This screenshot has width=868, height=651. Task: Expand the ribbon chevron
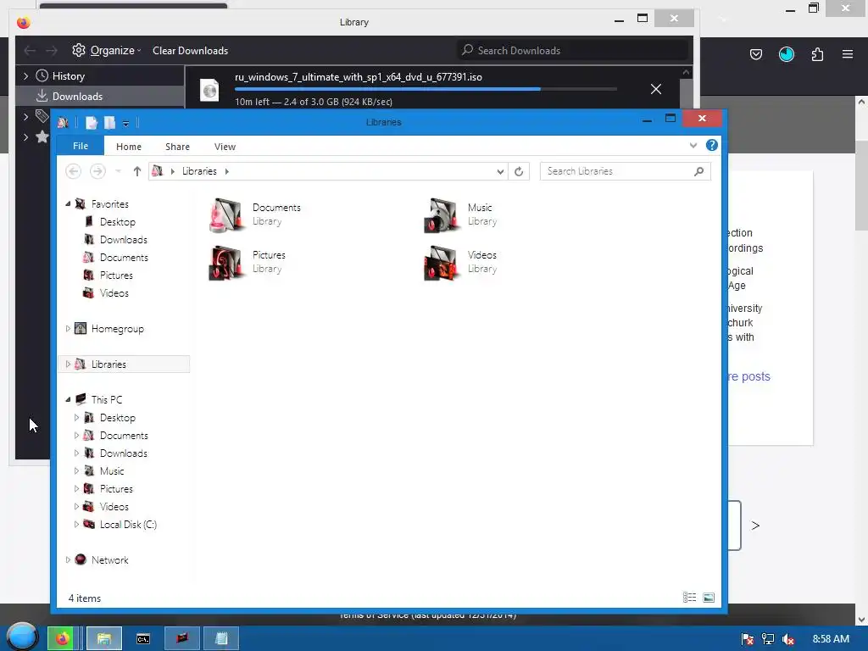coord(693,146)
